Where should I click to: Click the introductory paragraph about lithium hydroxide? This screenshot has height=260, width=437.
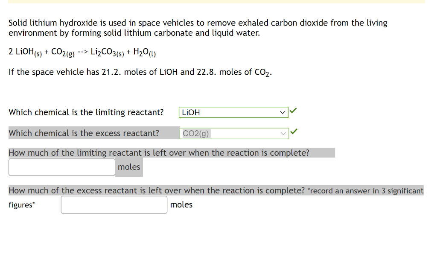(198, 28)
